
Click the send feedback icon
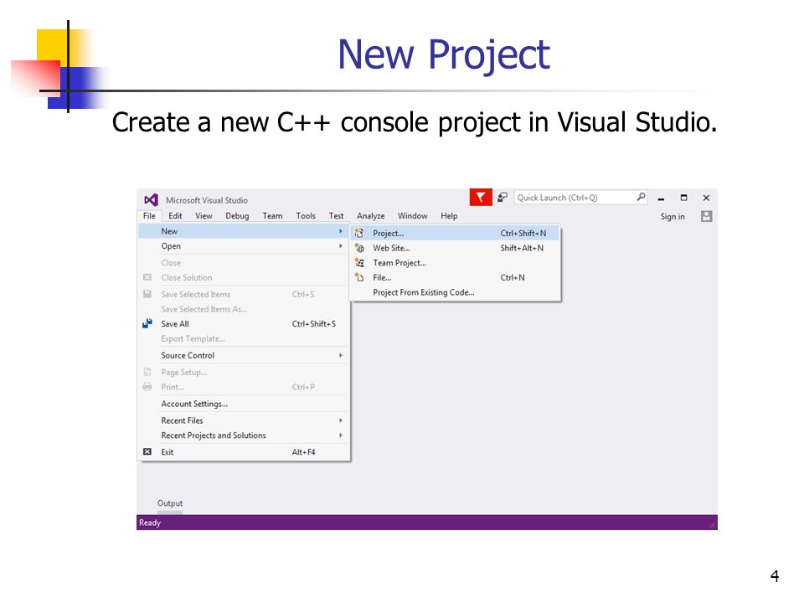coord(502,198)
